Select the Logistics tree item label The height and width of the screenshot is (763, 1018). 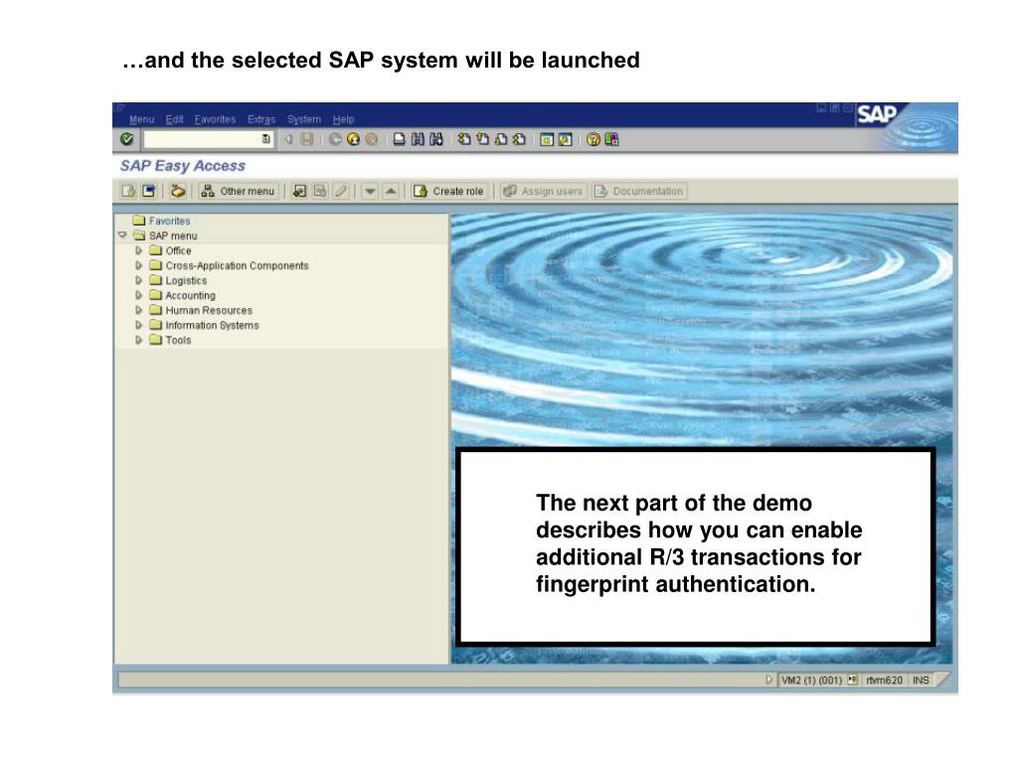point(186,280)
